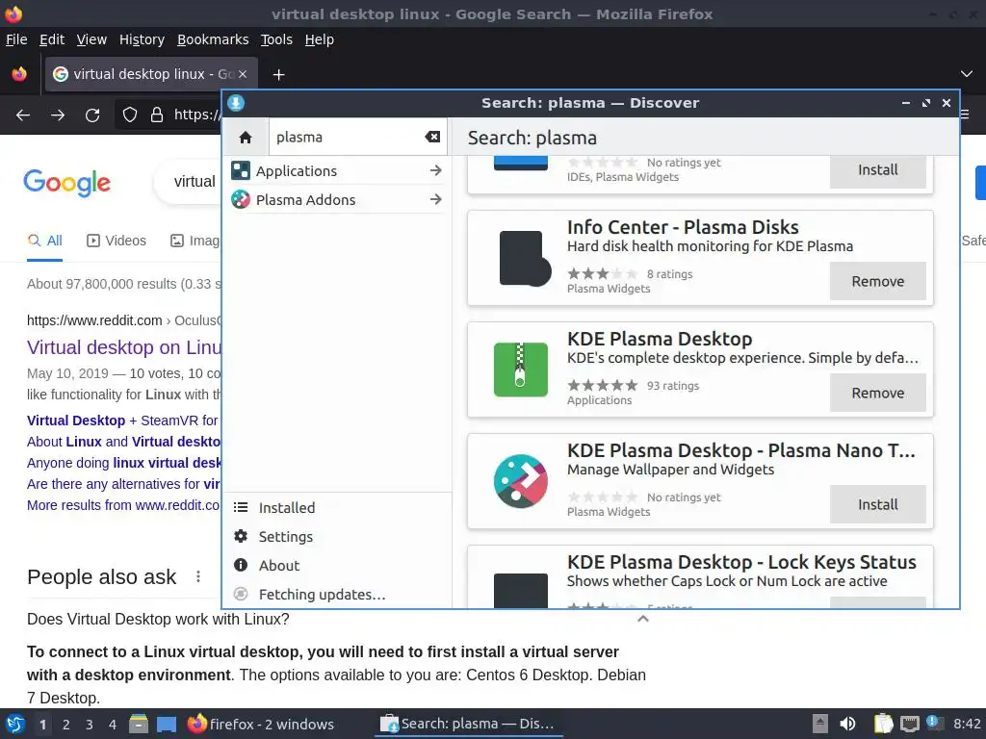986x739 pixels.
Task: Select the Google All results tab
Action: pos(44,241)
